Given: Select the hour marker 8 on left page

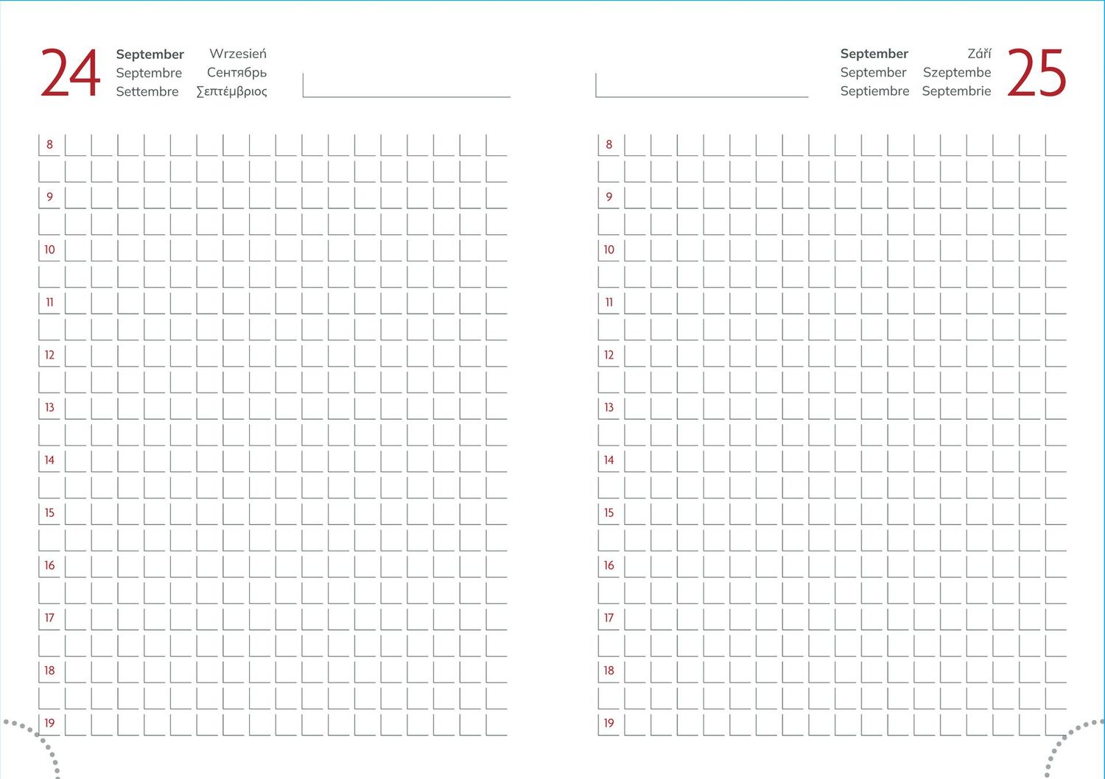Looking at the screenshot, I should coord(49,144).
